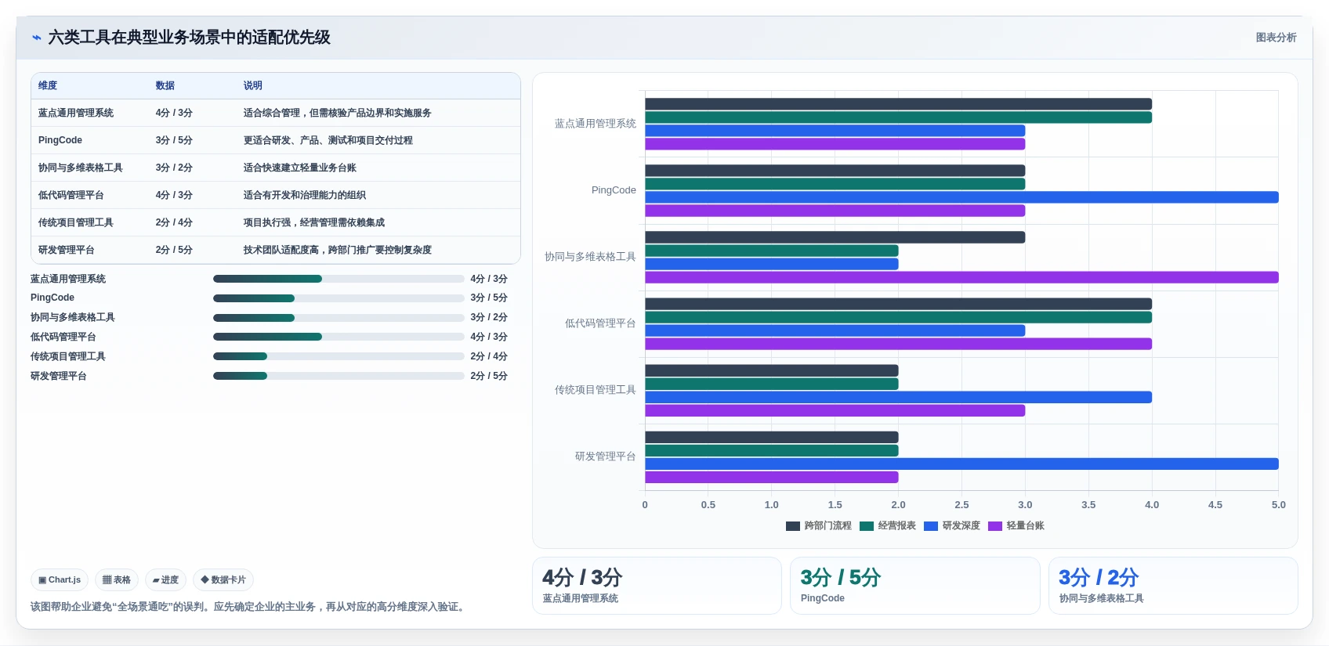Screen dimensions: 1329x646
Task: Click table cell 协同与多维表格工具
Action: pos(81,168)
